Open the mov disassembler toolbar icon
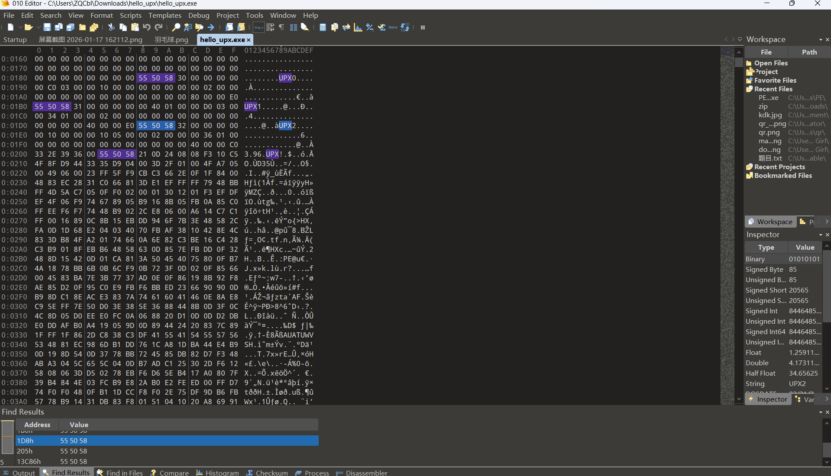The width and height of the screenshot is (831, 476). (x=393, y=27)
